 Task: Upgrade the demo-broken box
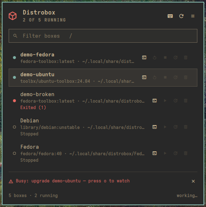click(x=175, y=100)
